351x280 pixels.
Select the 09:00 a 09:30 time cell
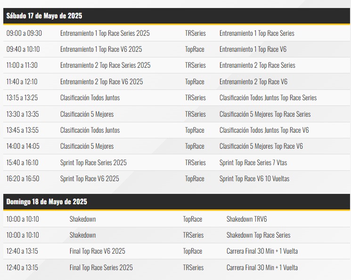[x=24, y=33]
